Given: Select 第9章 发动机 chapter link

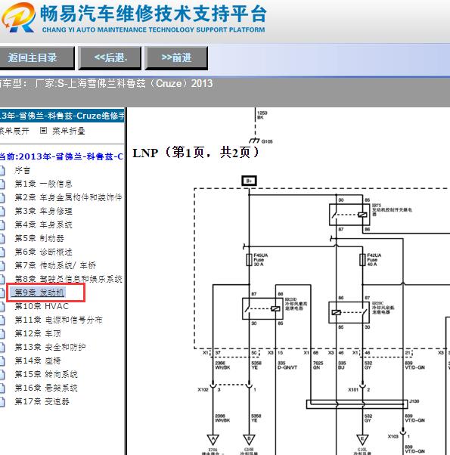Looking at the screenshot, I should click(39, 292).
